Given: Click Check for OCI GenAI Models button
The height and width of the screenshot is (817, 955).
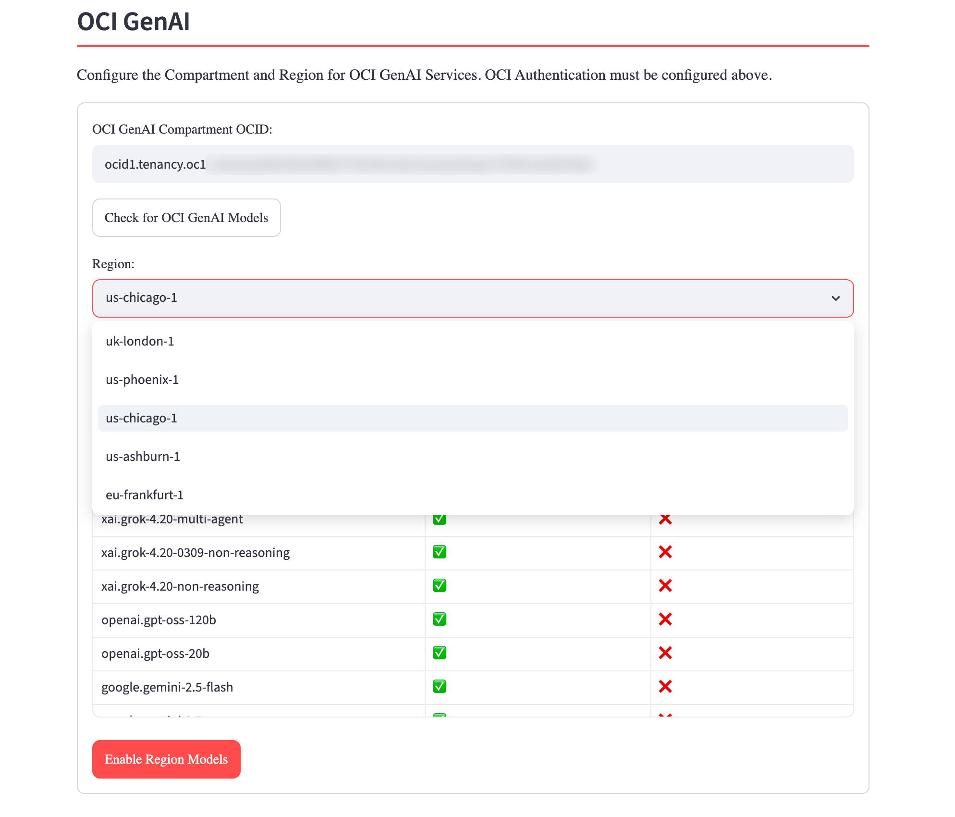Looking at the screenshot, I should coord(186,218).
